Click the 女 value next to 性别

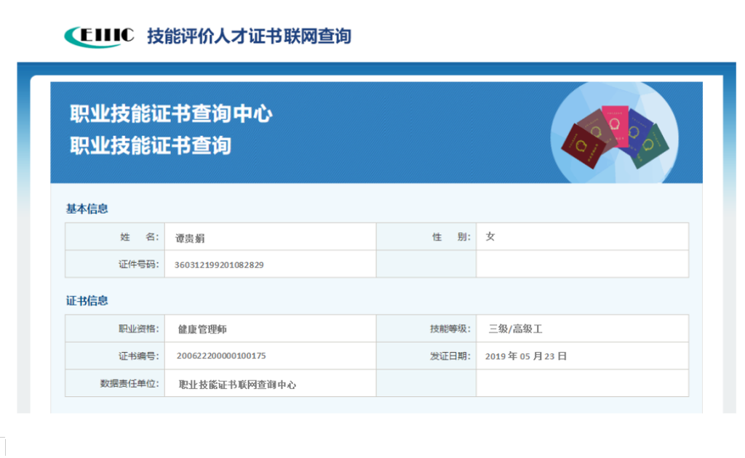click(x=490, y=237)
